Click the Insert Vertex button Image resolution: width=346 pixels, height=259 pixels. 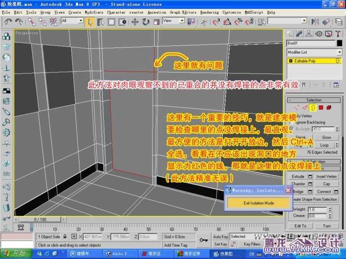(x=326, y=177)
